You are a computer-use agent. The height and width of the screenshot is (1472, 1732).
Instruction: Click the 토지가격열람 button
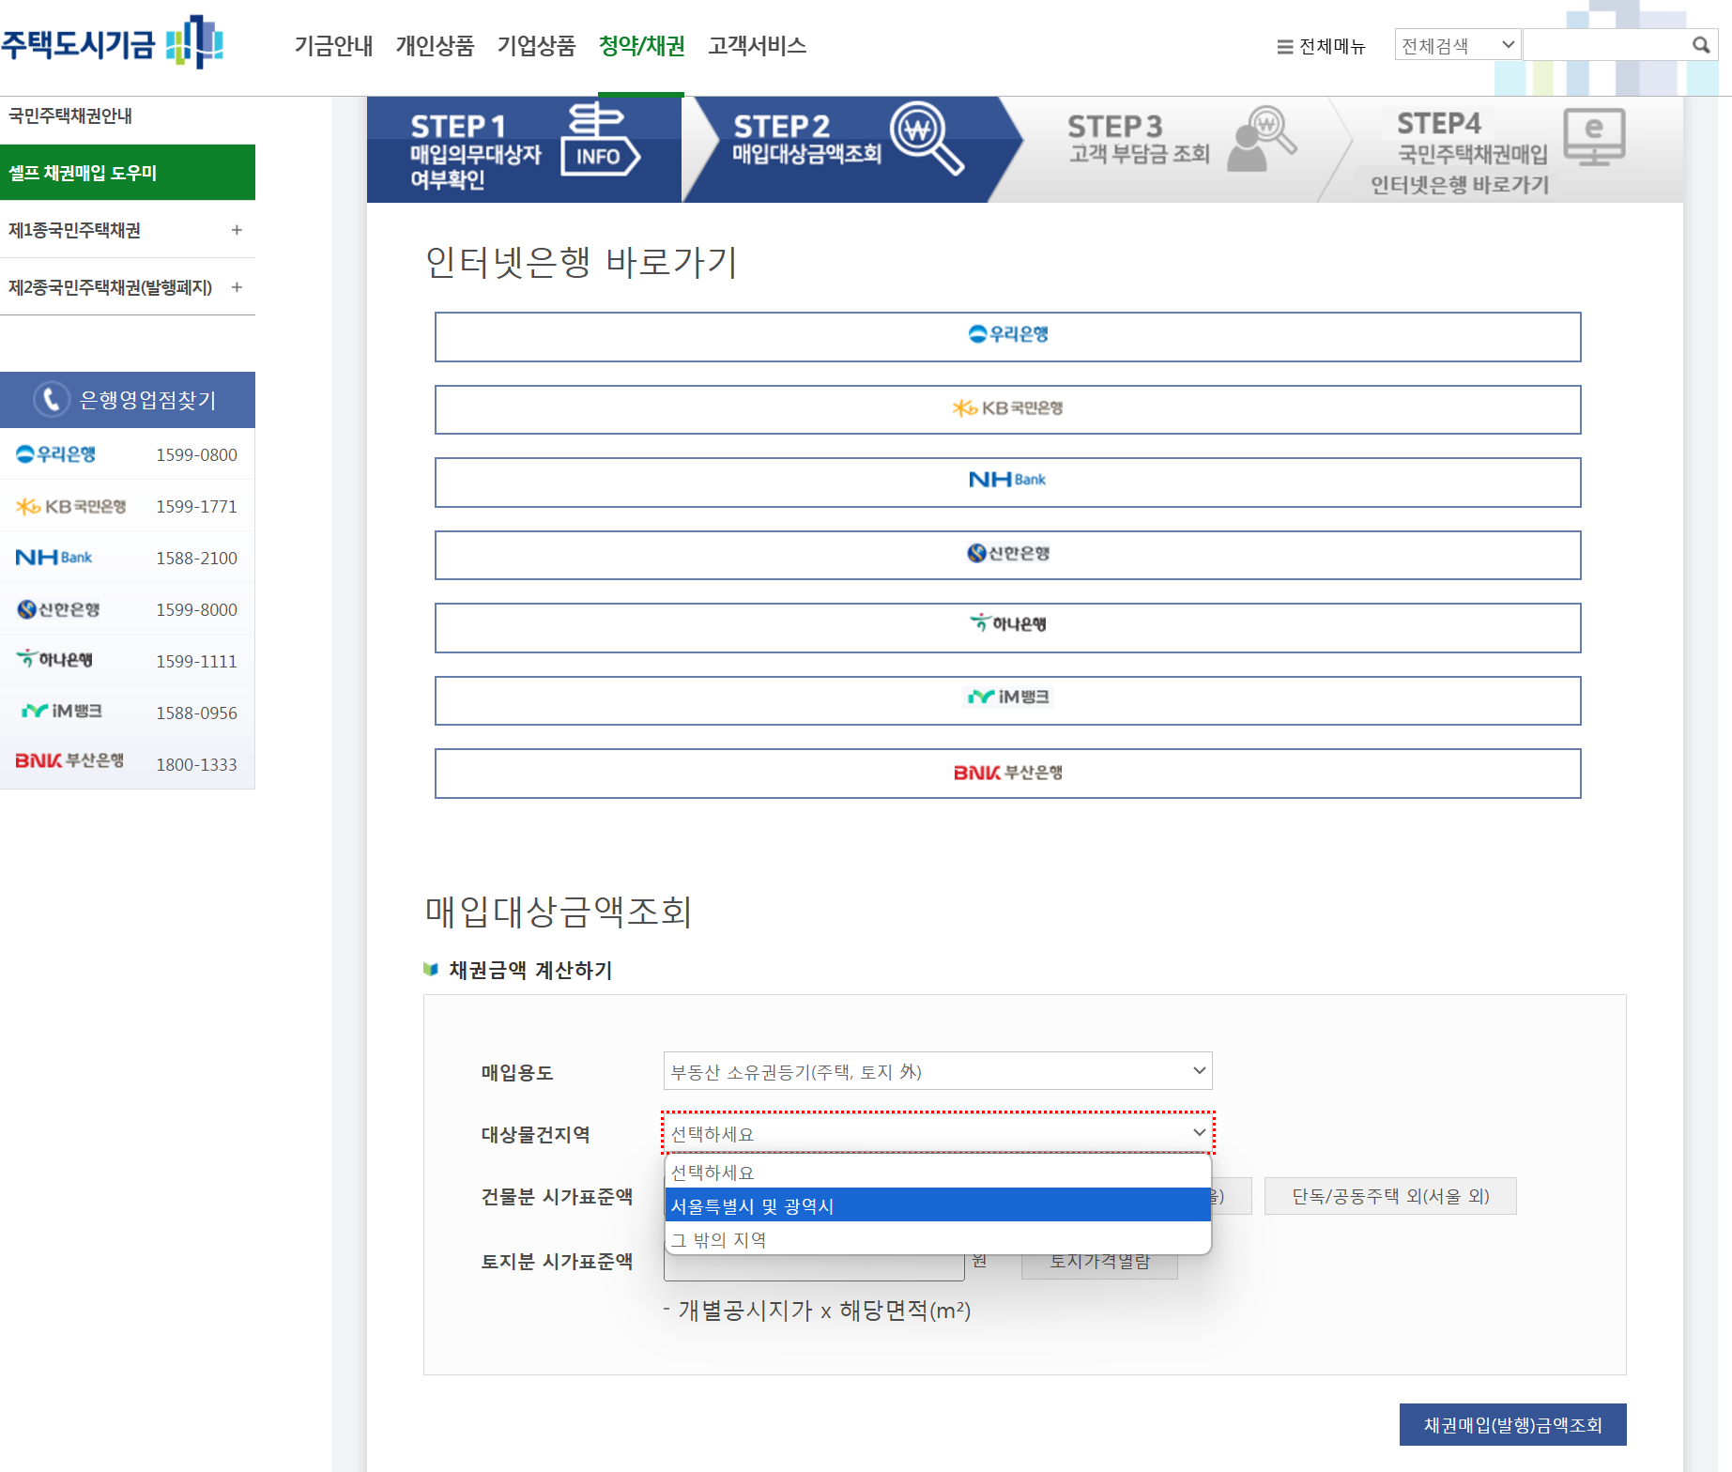point(1099,1266)
